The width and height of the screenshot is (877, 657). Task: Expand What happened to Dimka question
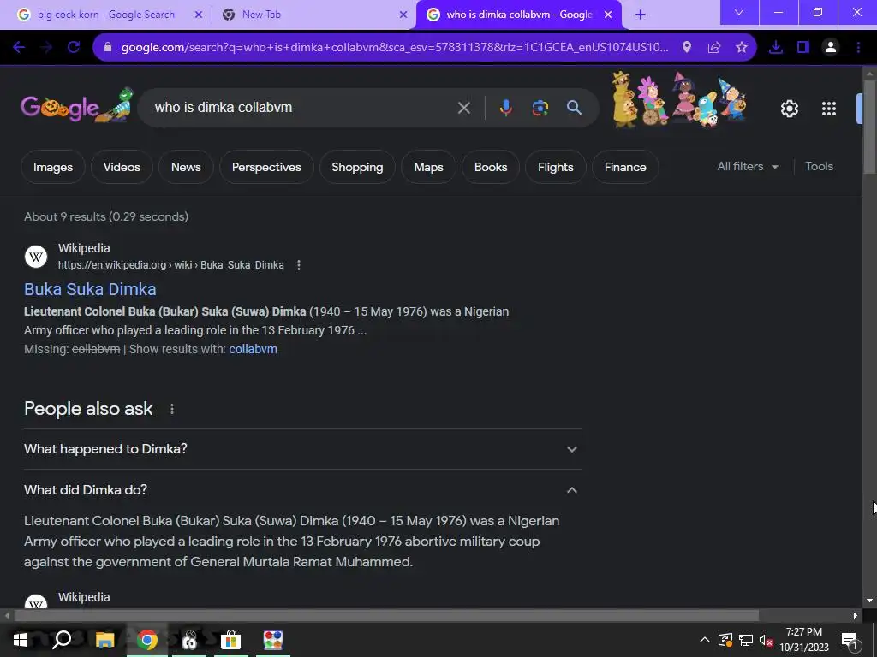pos(302,449)
